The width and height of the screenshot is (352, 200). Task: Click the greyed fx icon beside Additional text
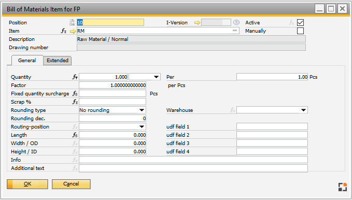tap(75, 168)
